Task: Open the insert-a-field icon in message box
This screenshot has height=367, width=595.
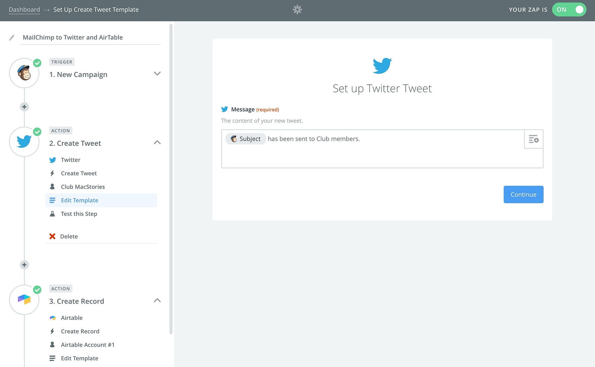Action: (x=534, y=139)
